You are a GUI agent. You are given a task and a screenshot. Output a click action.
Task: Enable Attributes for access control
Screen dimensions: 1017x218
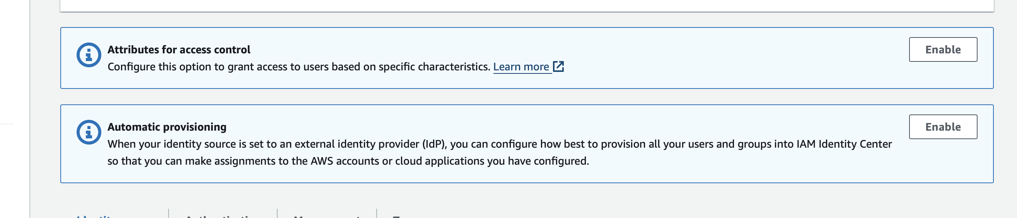[943, 50]
